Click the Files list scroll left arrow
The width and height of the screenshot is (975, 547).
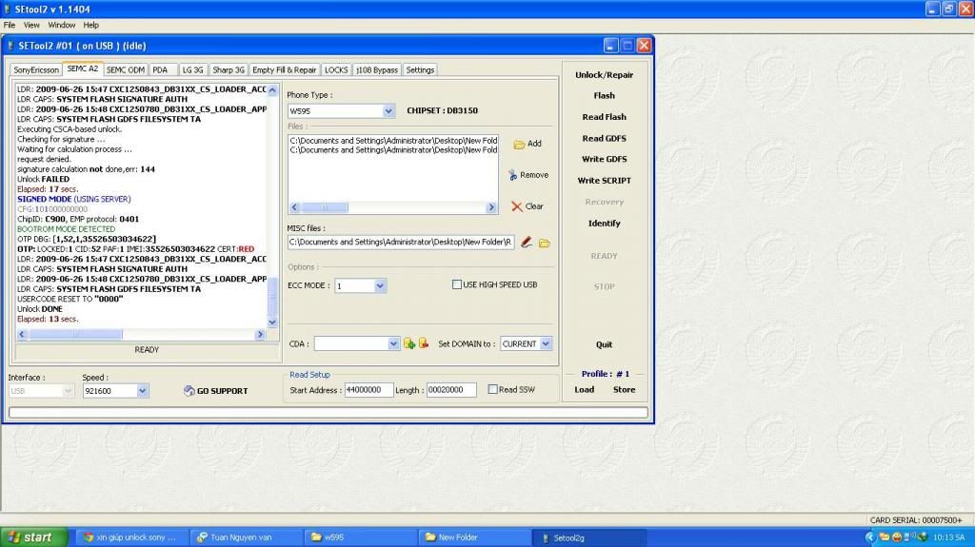[x=295, y=207]
